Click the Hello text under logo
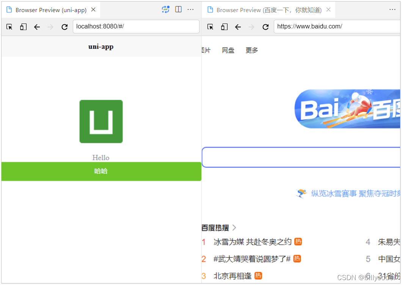 [101, 158]
